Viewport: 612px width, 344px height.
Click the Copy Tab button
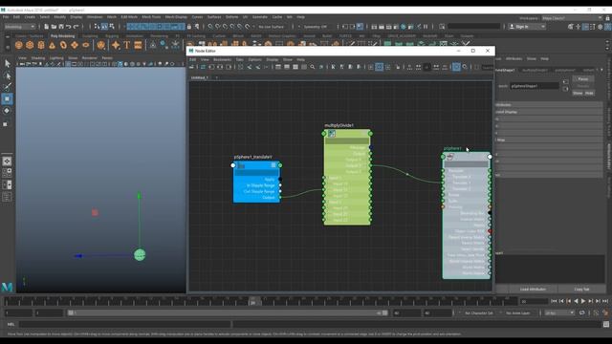tap(581, 289)
